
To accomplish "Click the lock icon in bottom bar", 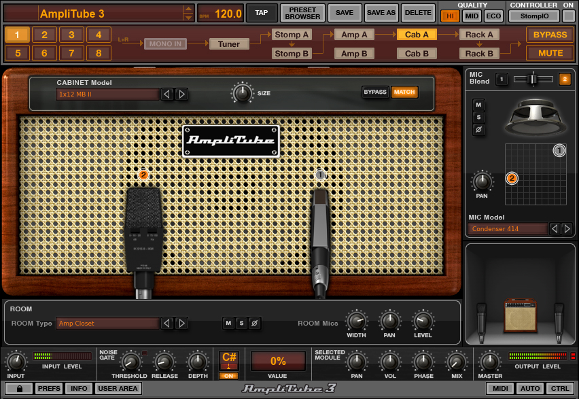I will click(x=17, y=389).
